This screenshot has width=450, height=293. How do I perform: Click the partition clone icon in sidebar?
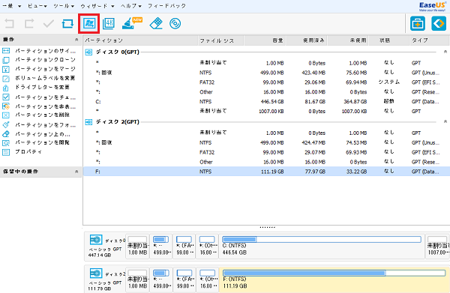tap(6, 60)
